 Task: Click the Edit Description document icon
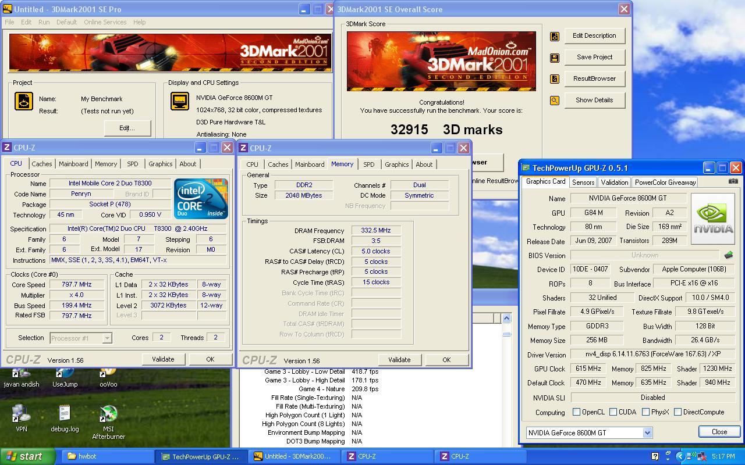pos(555,36)
